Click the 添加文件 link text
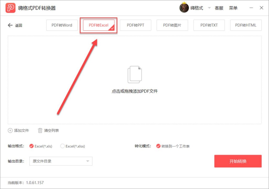Image resolution: width=269 pixels, height=189 pixels. [22, 130]
